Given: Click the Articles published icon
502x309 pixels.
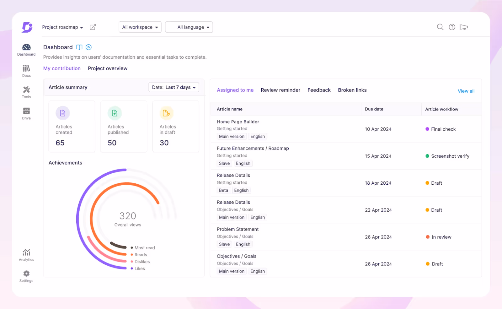Looking at the screenshot, I should point(115,113).
